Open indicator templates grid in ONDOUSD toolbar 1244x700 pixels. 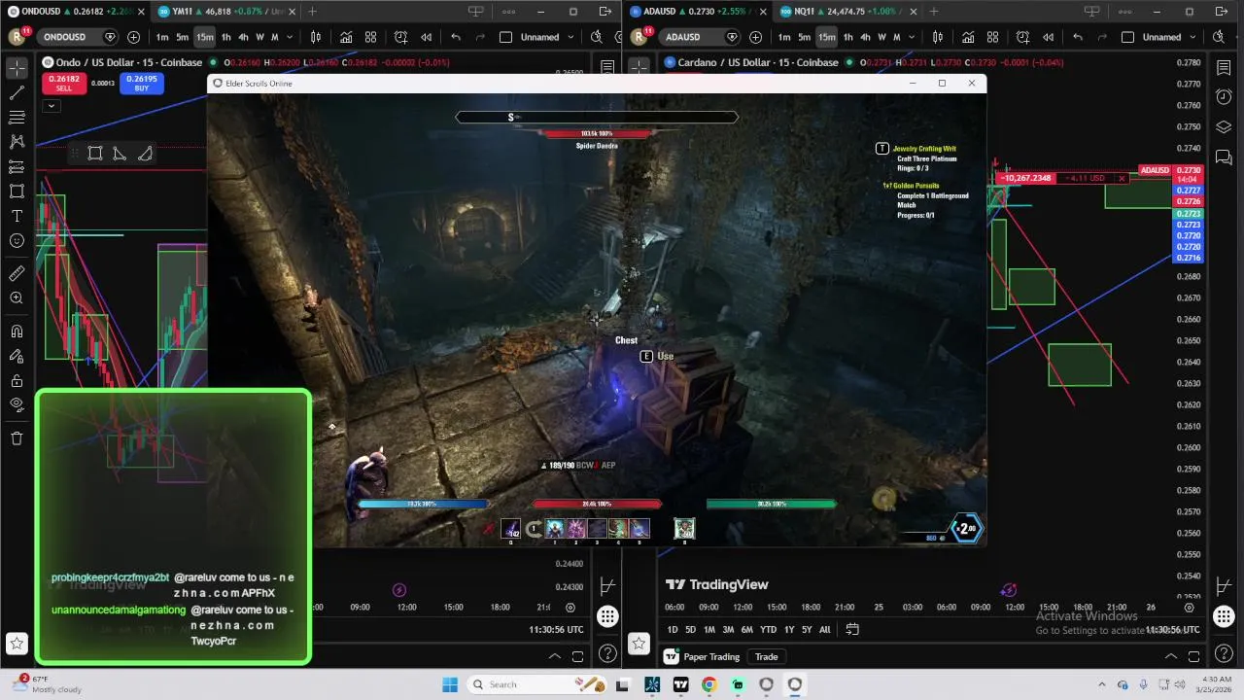click(370, 37)
